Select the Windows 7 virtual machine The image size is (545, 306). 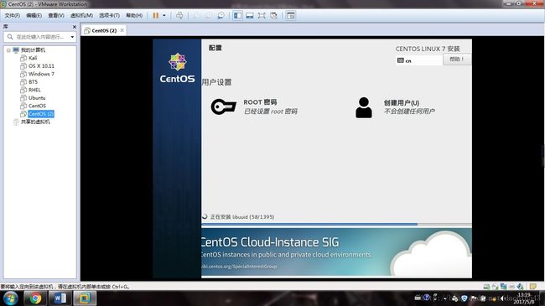pos(41,74)
